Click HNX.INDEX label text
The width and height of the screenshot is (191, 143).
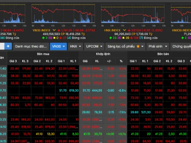112,30
